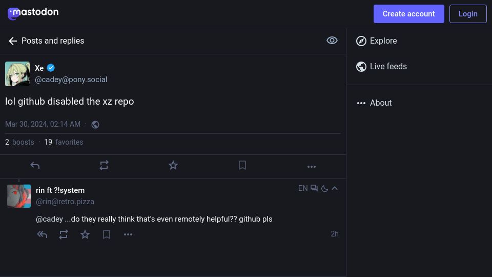The width and height of the screenshot is (492, 277).
Task: Bookmark Xe's post
Action: 242,165
